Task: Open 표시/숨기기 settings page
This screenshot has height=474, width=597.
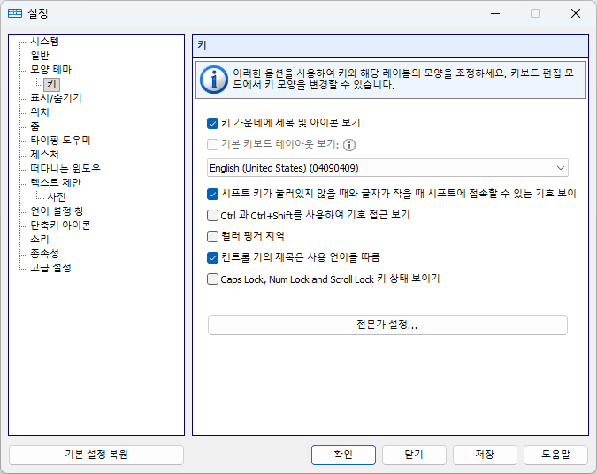Action: click(56, 98)
